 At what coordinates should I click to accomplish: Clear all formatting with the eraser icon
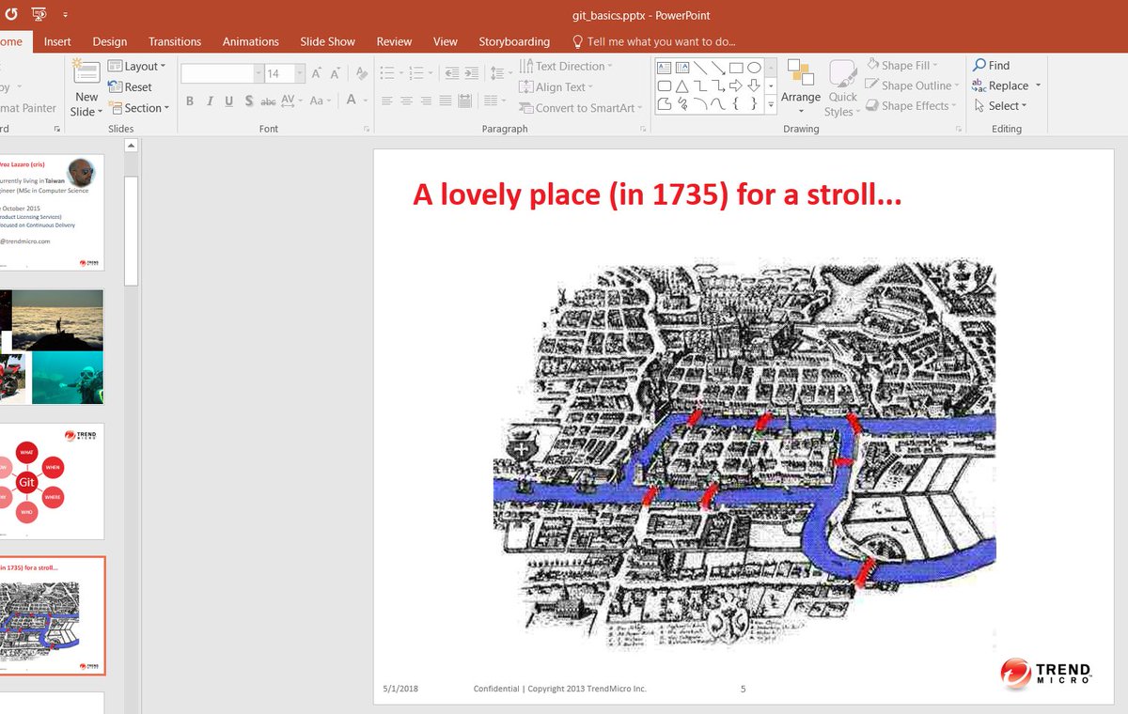pos(362,73)
